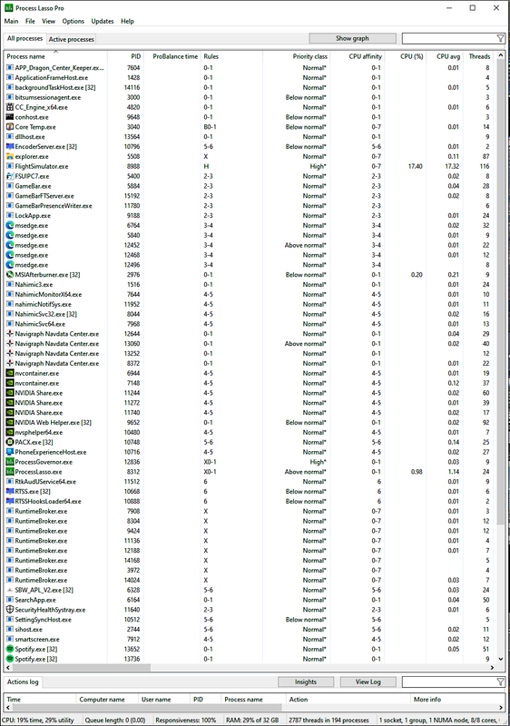Select the smartscreen.exe process row
This screenshot has width=510, height=726.
(x=250, y=639)
